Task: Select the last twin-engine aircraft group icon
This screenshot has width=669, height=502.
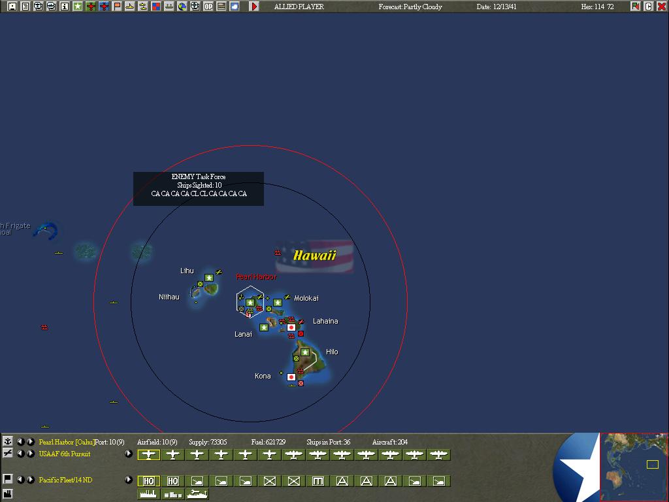Action: tap(439, 455)
